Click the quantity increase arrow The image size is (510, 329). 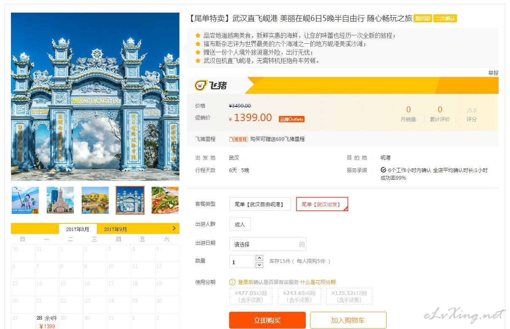pyautogui.click(x=259, y=258)
